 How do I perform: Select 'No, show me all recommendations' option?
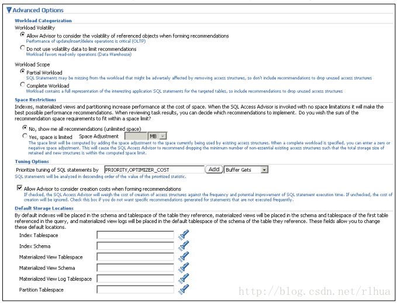[25, 128]
